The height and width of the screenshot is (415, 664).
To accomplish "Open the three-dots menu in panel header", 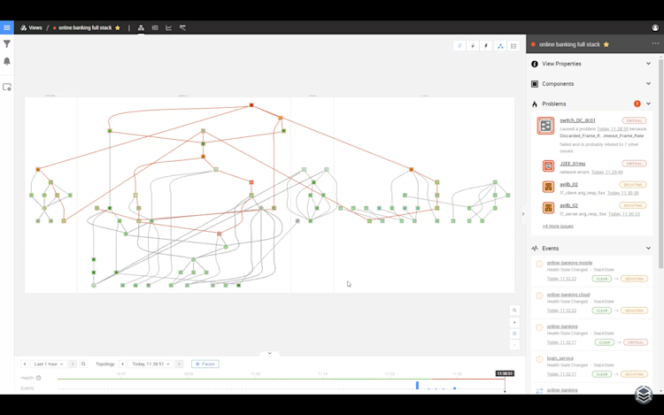I will 655,43.
